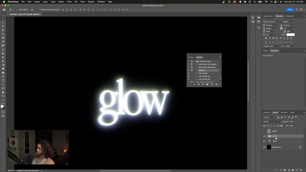
Task: Click the Search icon near Share
Action: pos(297,10)
